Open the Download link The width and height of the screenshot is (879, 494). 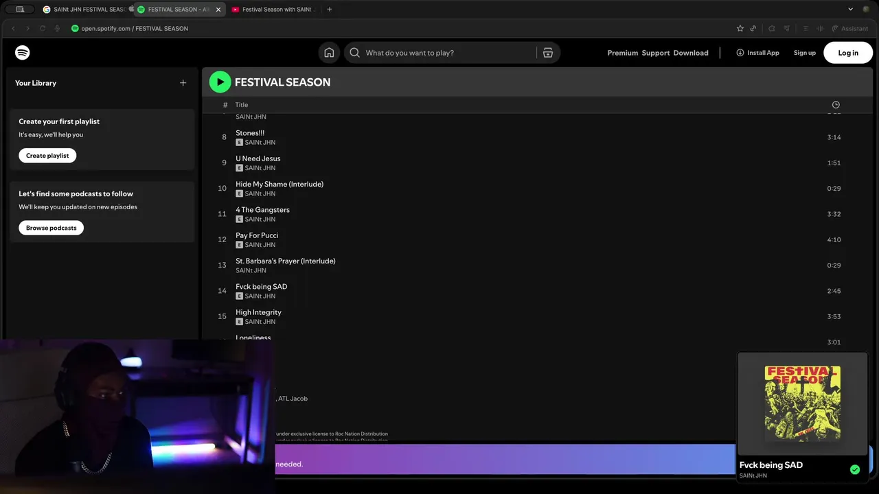[x=691, y=53]
